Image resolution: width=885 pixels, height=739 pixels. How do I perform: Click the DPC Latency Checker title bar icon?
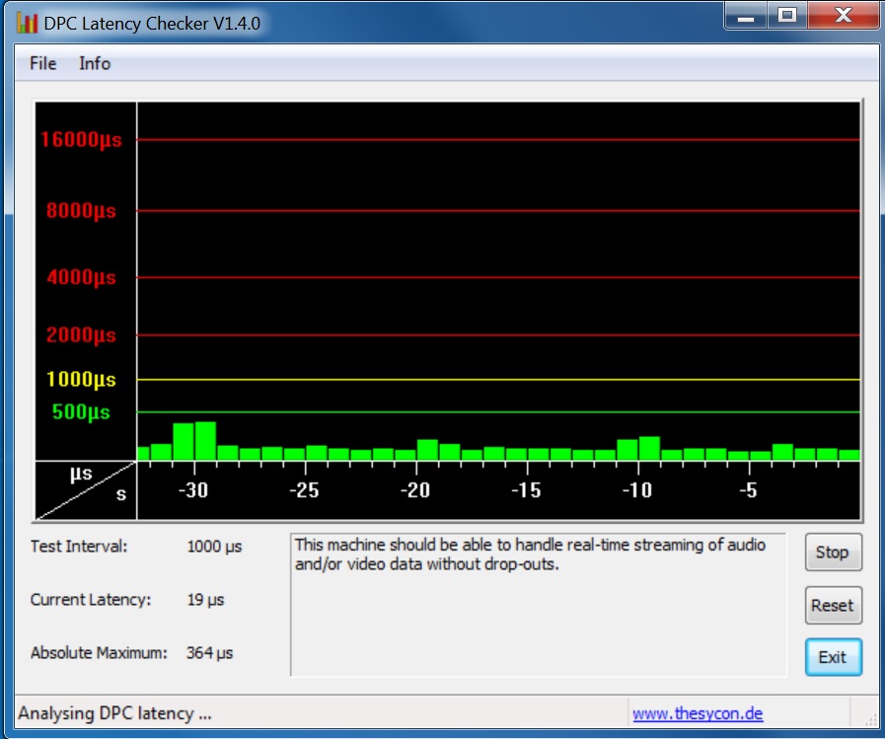27,23
